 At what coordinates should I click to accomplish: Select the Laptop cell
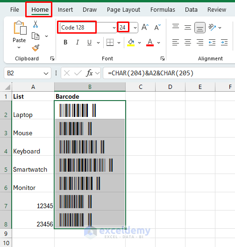pyautogui.click(x=33, y=110)
